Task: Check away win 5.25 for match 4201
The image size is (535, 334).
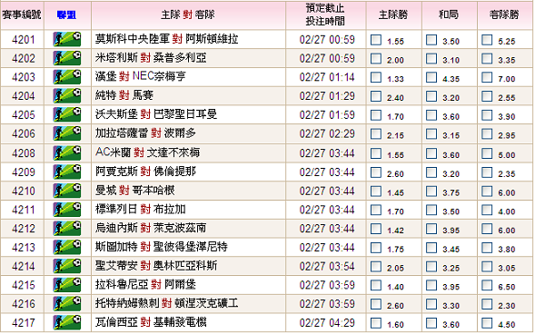Action: (487, 40)
